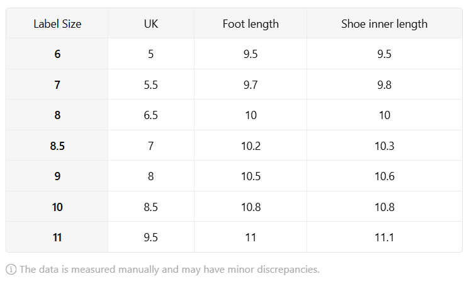Viewport: 469px width, 286px height.
Task: Select shoe inner length 11.1 cell
Action: pos(385,237)
